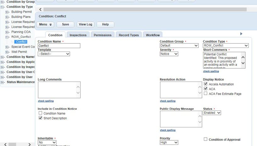This screenshot has height=146, width=257.
Task: Enable ACA Fee Estimate Page checkbox
Action: point(205,94)
